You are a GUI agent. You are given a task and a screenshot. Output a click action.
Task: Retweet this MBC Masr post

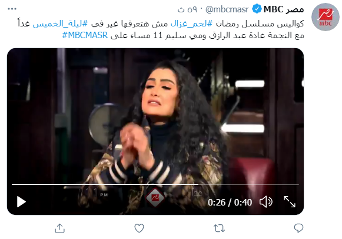(x=219, y=228)
